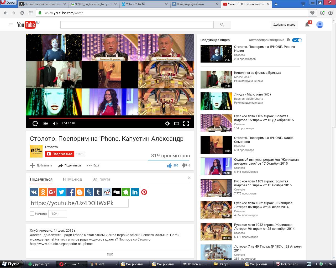Share via Google+ icon
Image resolution: width=336 pixels, height=268 pixels.
(x=52, y=192)
